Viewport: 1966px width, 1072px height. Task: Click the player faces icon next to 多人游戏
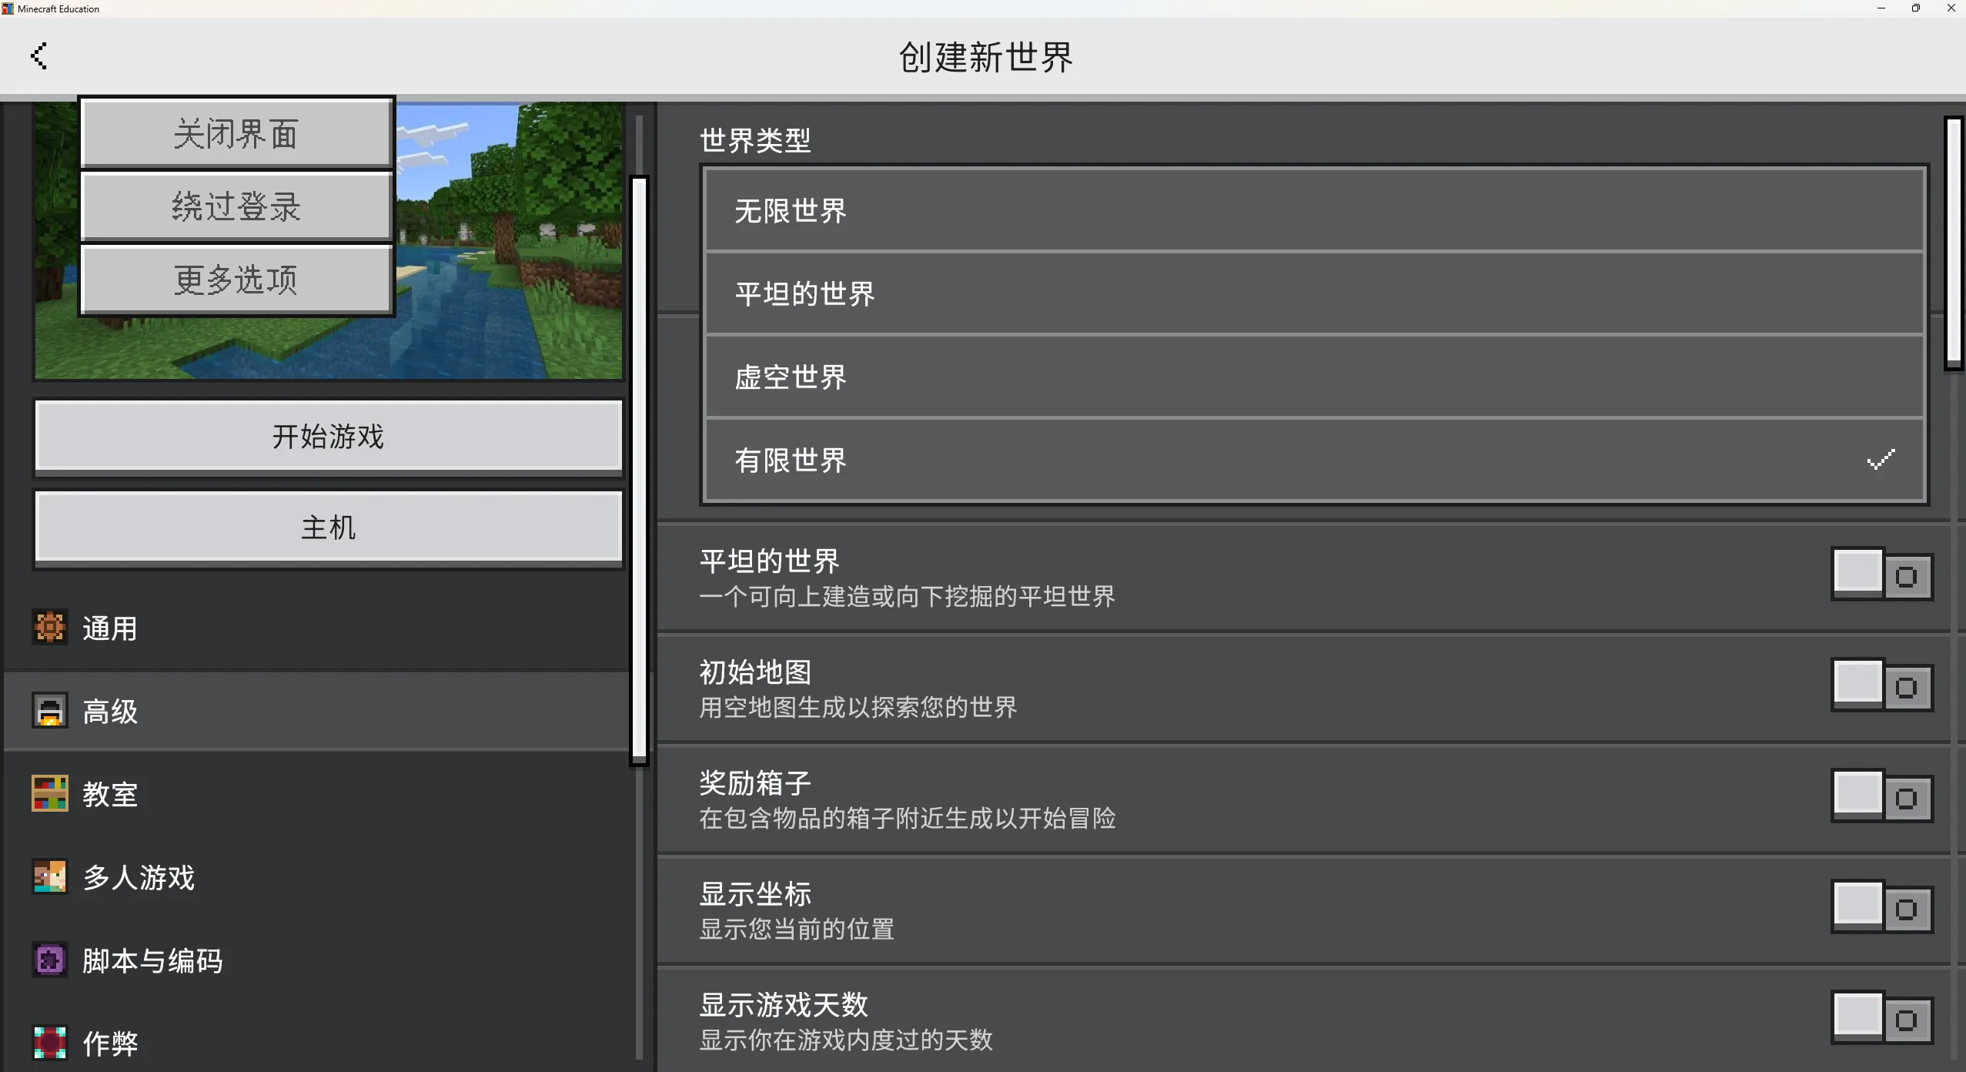point(50,877)
